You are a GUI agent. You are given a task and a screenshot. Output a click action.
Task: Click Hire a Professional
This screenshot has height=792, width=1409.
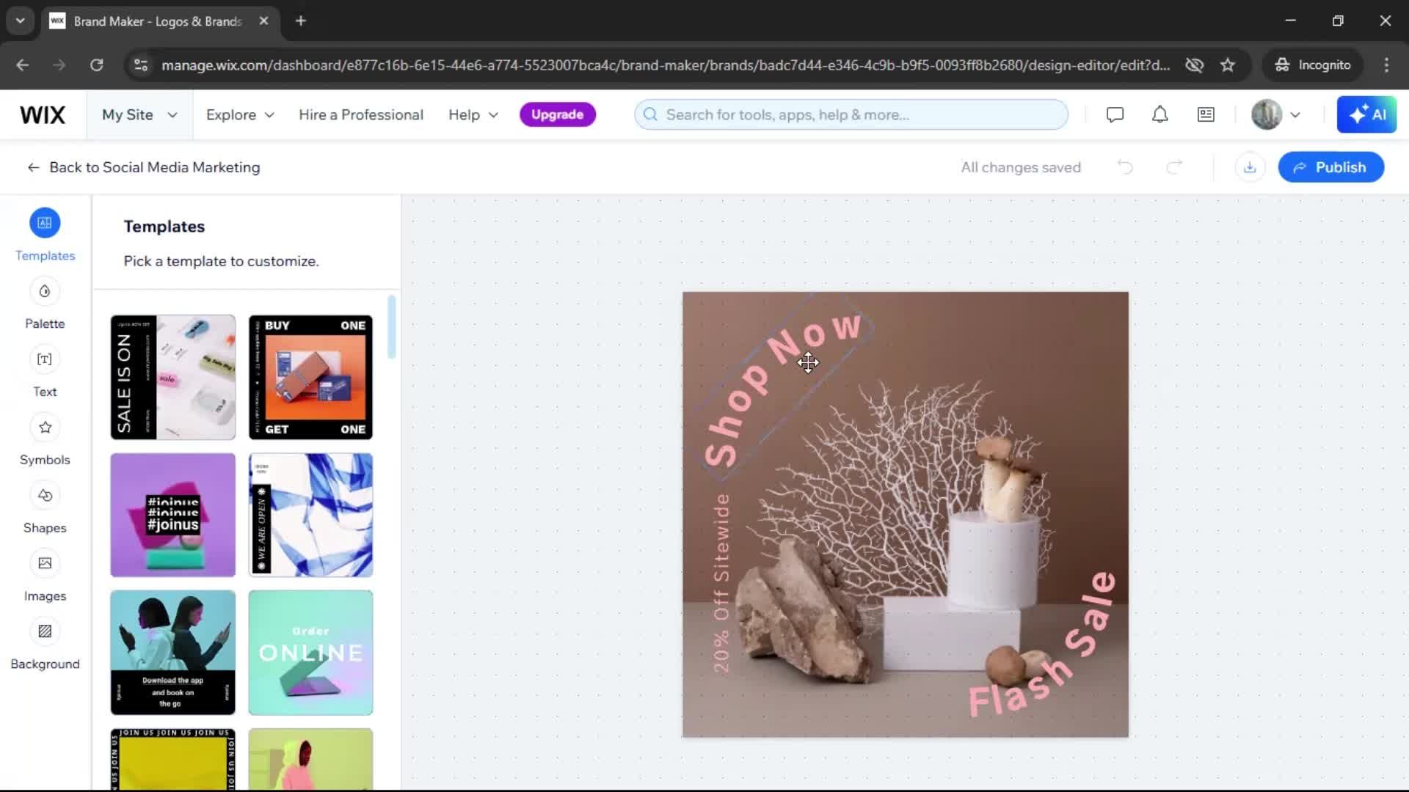pyautogui.click(x=361, y=114)
